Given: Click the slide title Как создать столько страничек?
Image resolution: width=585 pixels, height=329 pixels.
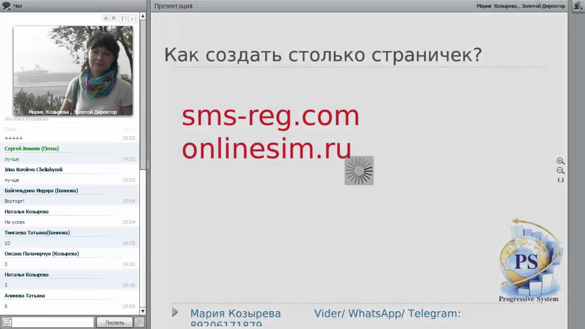Looking at the screenshot, I should point(323,55).
